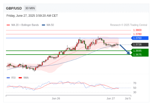Click the Jun 26 time axis marker
152x108 pixels.
(56, 98)
